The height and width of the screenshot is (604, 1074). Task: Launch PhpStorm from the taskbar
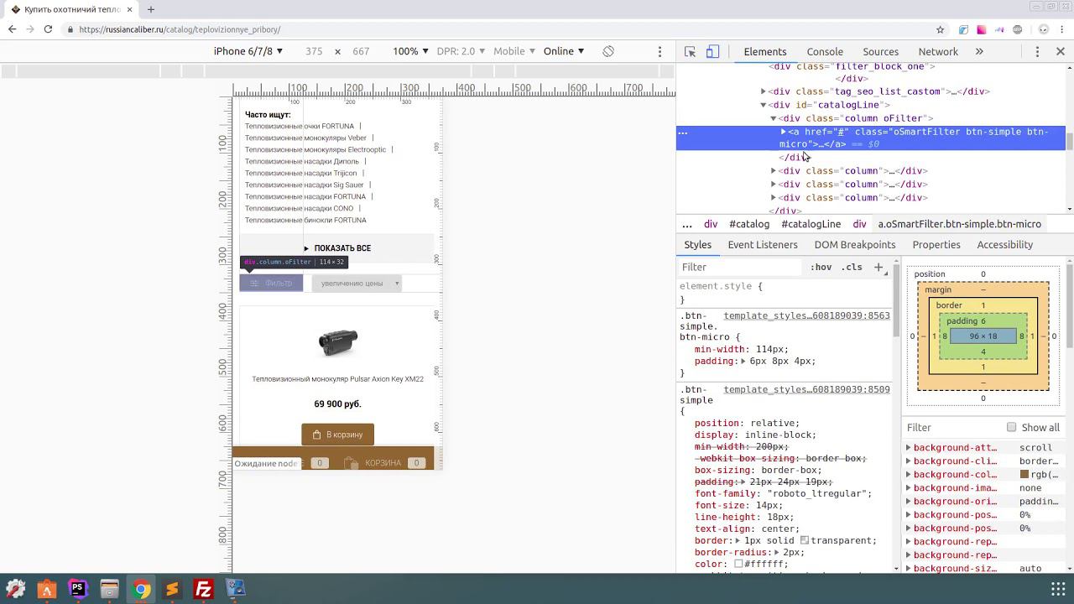78,589
